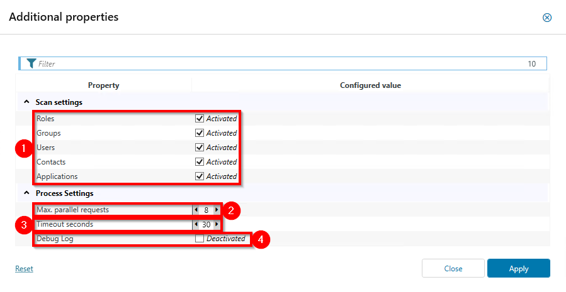
Task: Decrease Timeout seconds with left arrow
Action: [196, 224]
